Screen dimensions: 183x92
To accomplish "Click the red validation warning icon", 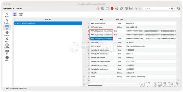I will (x=112, y=8).
